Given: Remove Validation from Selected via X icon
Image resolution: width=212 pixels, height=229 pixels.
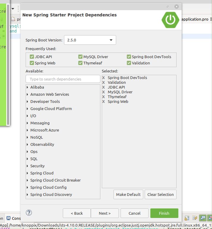Looking at the screenshot, I should click(x=104, y=83).
